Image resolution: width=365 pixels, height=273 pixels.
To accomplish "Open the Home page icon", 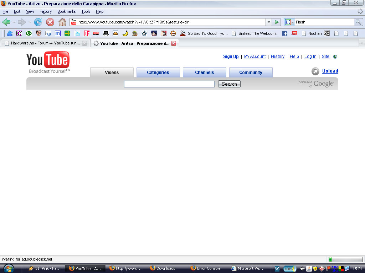I will (62, 22).
